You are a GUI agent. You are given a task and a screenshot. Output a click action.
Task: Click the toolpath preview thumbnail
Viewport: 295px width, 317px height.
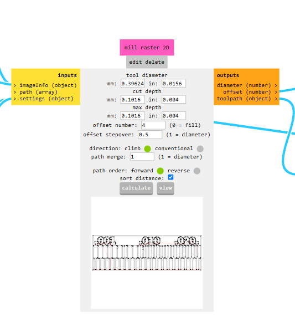click(147, 253)
